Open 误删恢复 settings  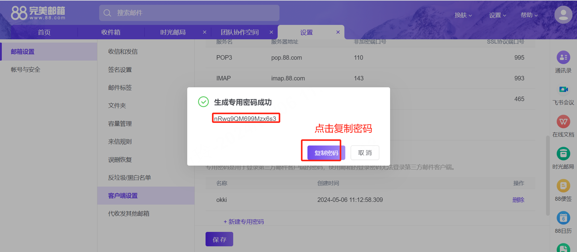146,160
